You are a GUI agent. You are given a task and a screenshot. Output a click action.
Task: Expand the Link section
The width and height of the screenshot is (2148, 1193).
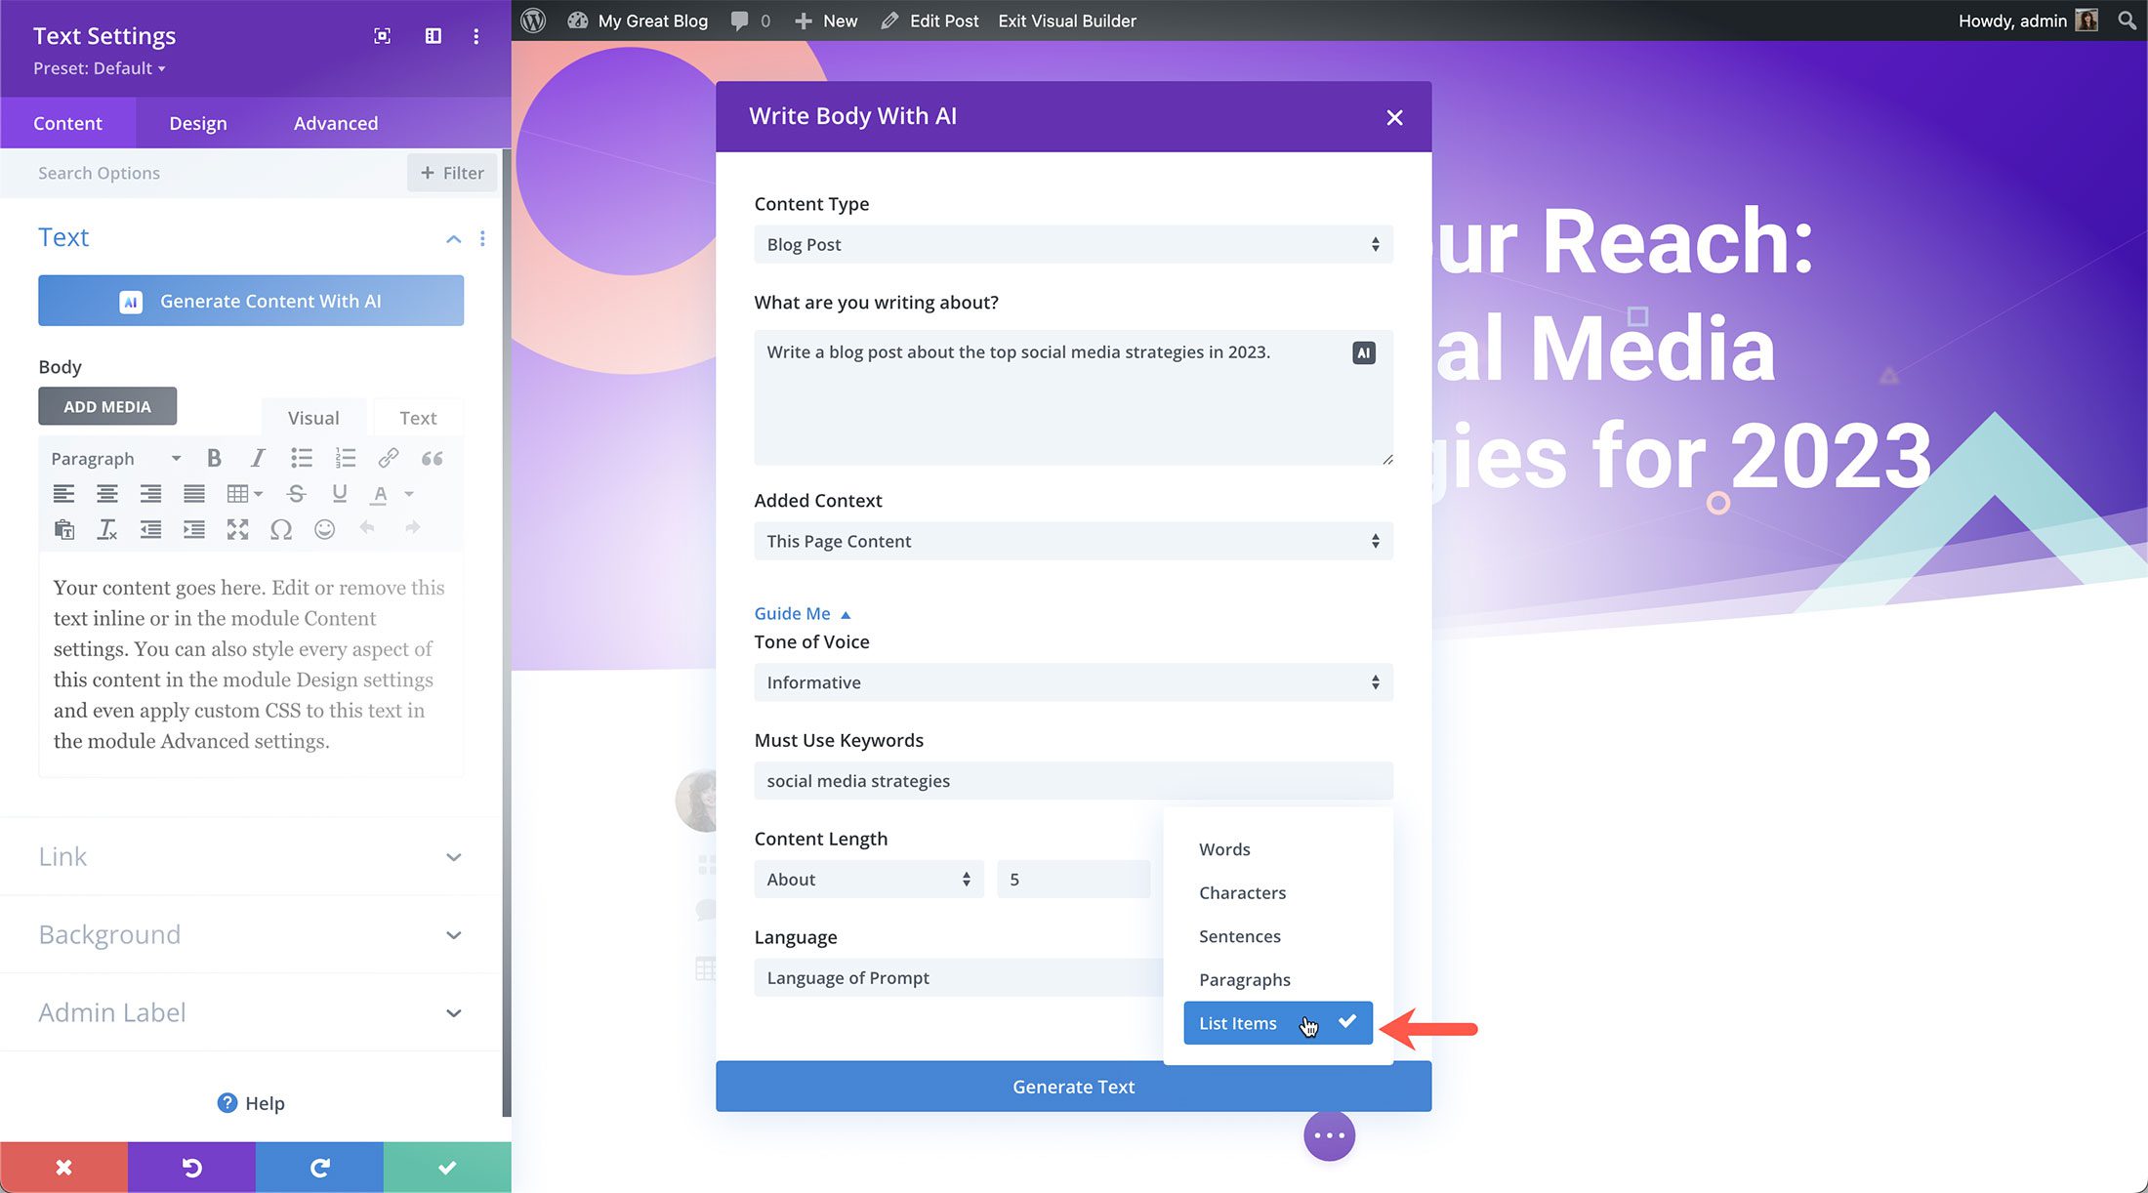click(x=251, y=853)
